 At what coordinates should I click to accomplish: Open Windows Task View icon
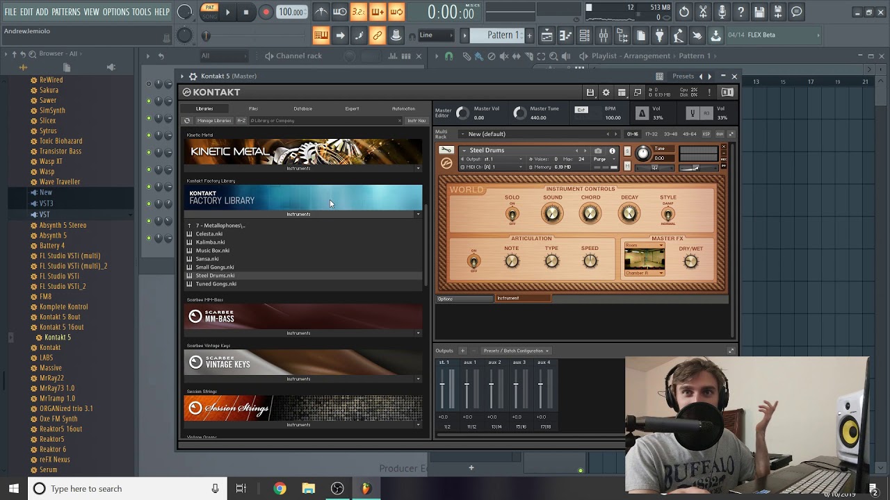(241, 489)
